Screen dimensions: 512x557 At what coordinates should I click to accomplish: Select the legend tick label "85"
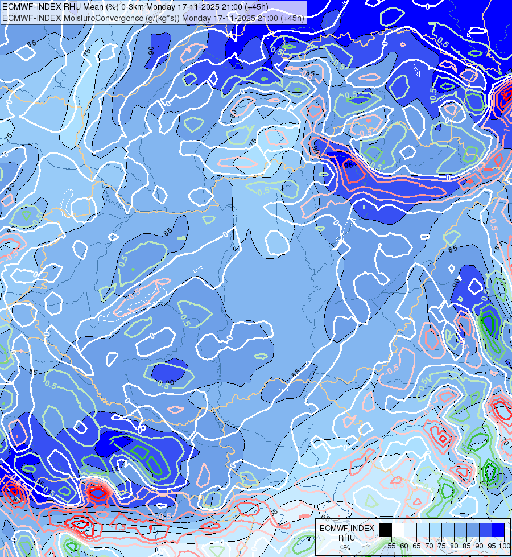pos(466,546)
